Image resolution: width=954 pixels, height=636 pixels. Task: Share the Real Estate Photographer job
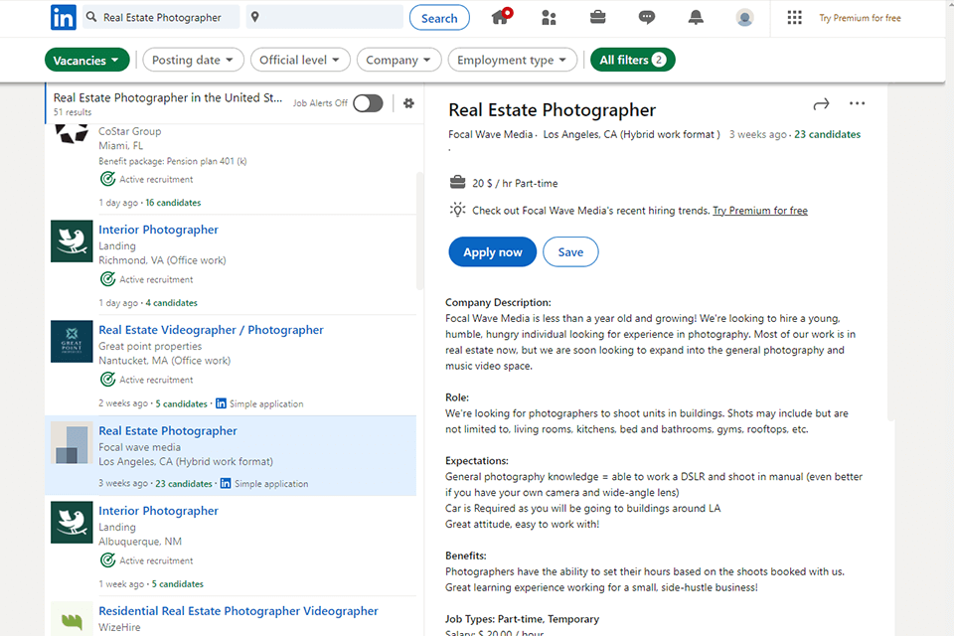tap(821, 104)
